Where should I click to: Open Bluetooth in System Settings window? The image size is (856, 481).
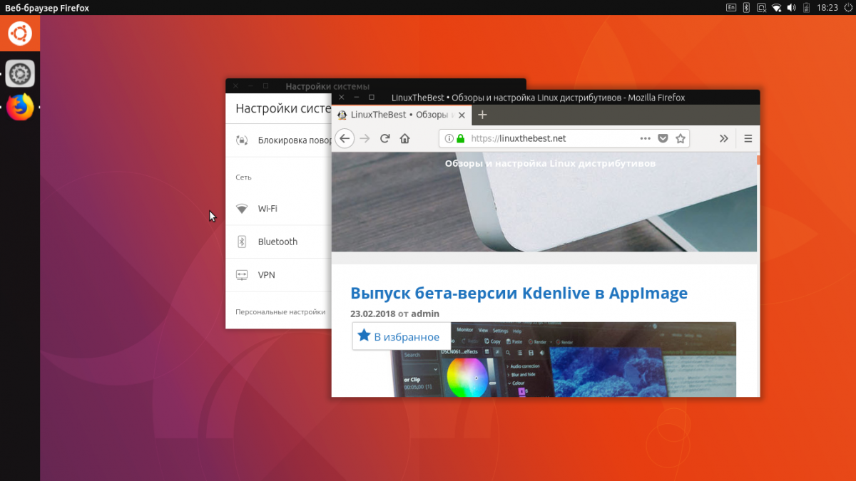279,242
